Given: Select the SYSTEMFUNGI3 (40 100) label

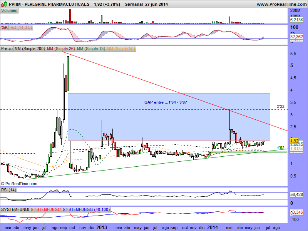Looking at the screenshot, I should pyautogui.click(x=86, y=209).
